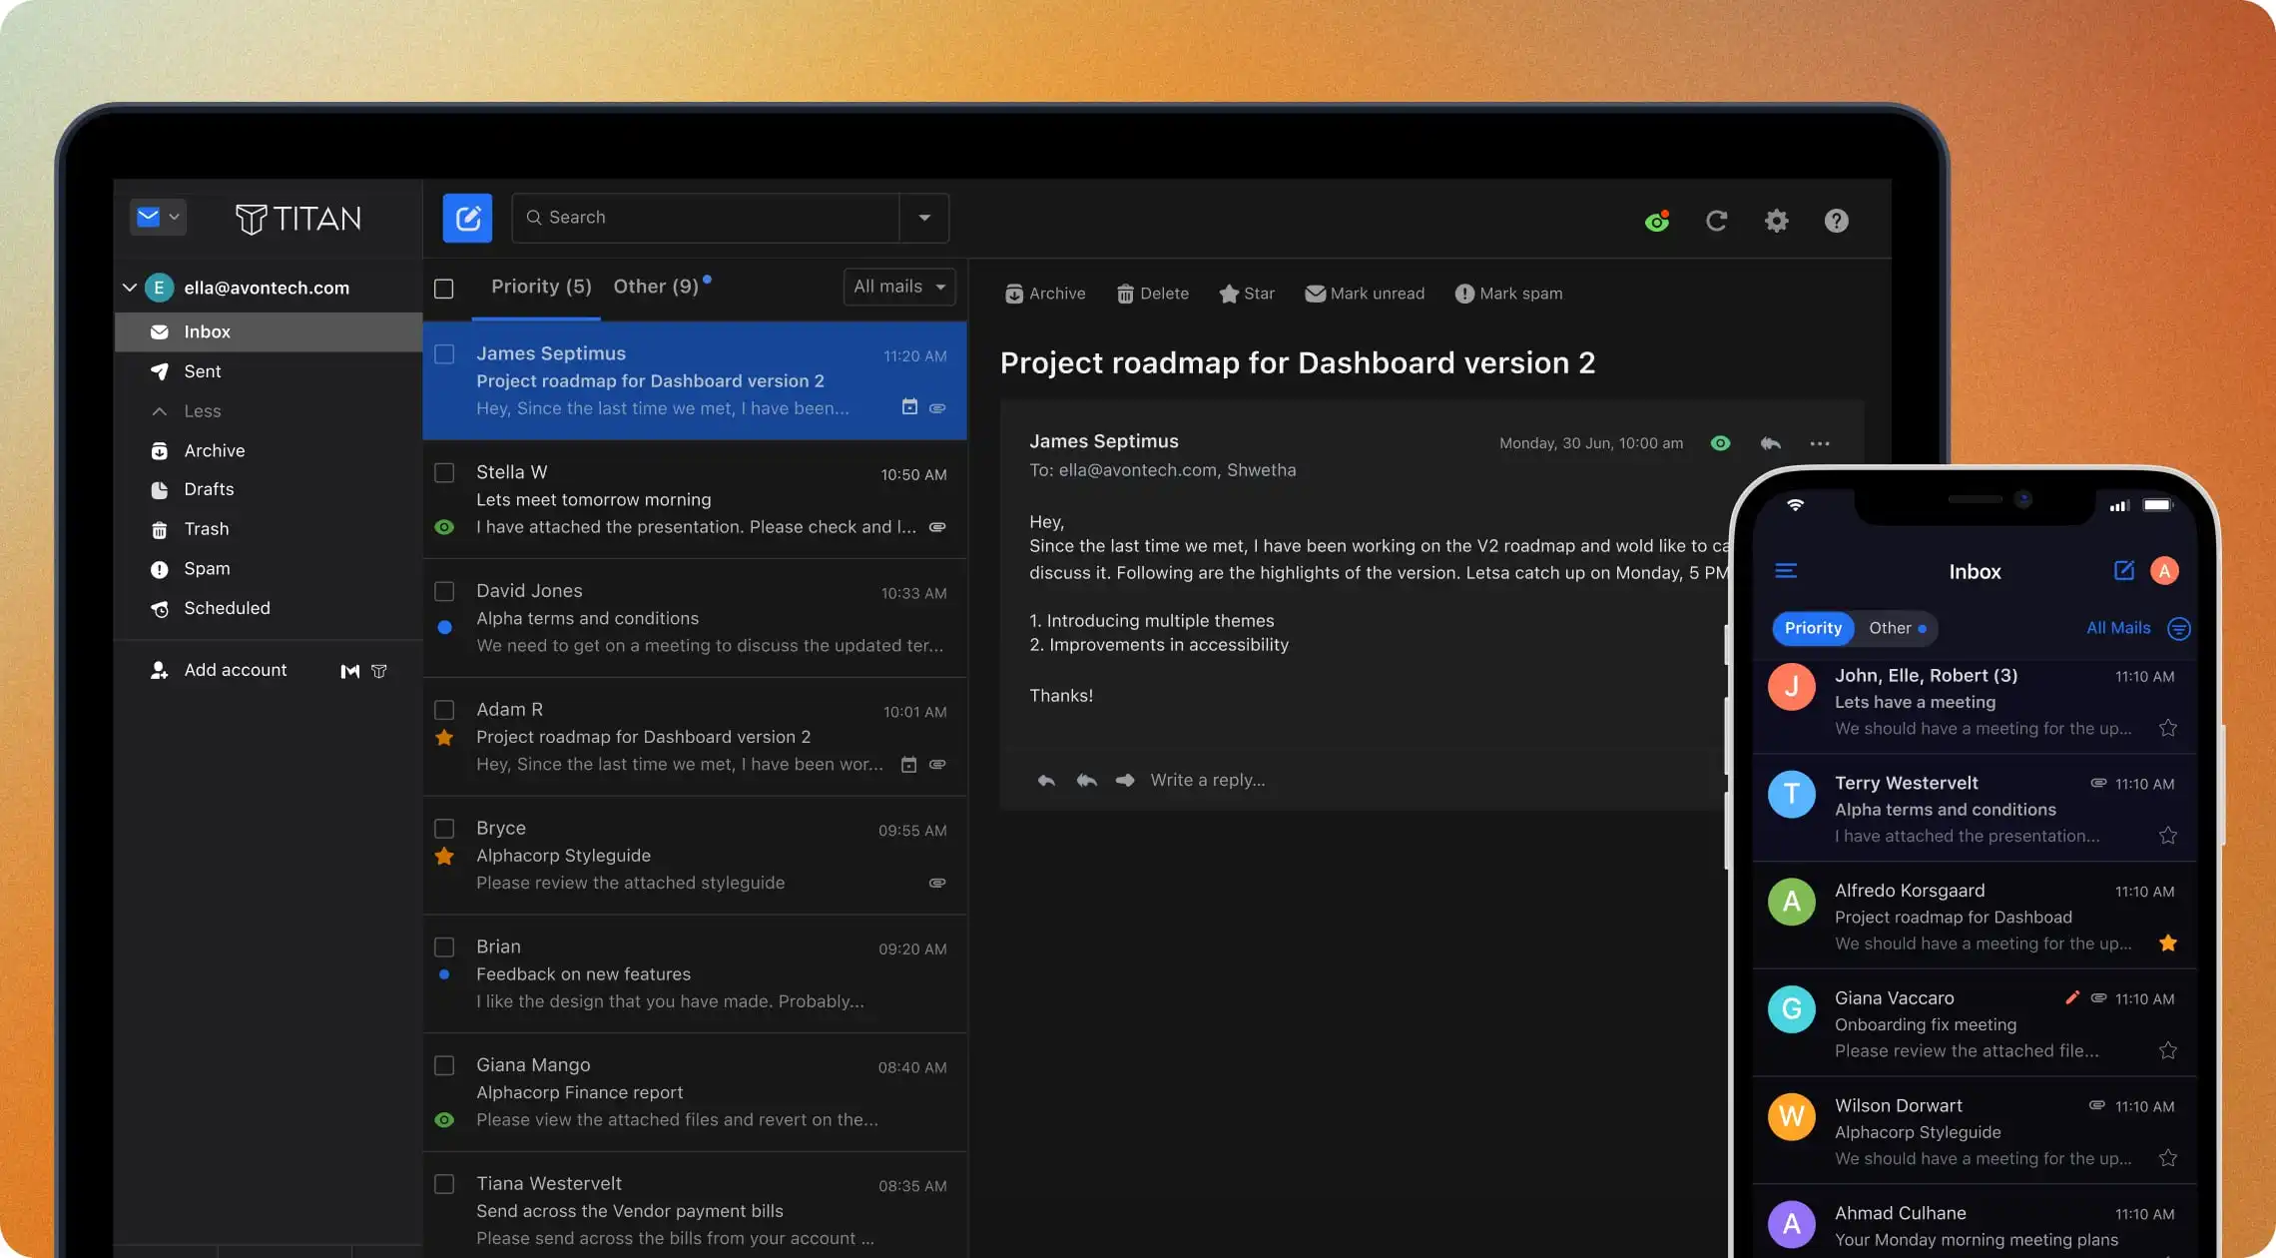Check the Stella W email checkbox
Screen dimensions: 2276x1258
click(444, 472)
